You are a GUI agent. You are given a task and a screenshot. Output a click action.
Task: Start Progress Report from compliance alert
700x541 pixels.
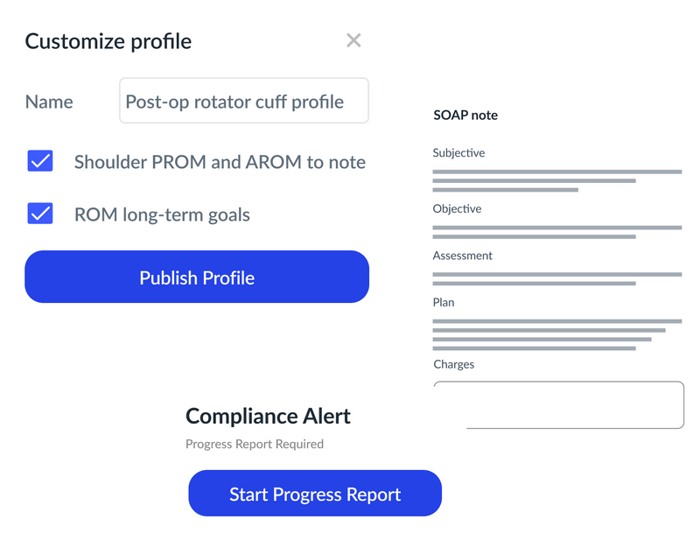pos(317,493)
